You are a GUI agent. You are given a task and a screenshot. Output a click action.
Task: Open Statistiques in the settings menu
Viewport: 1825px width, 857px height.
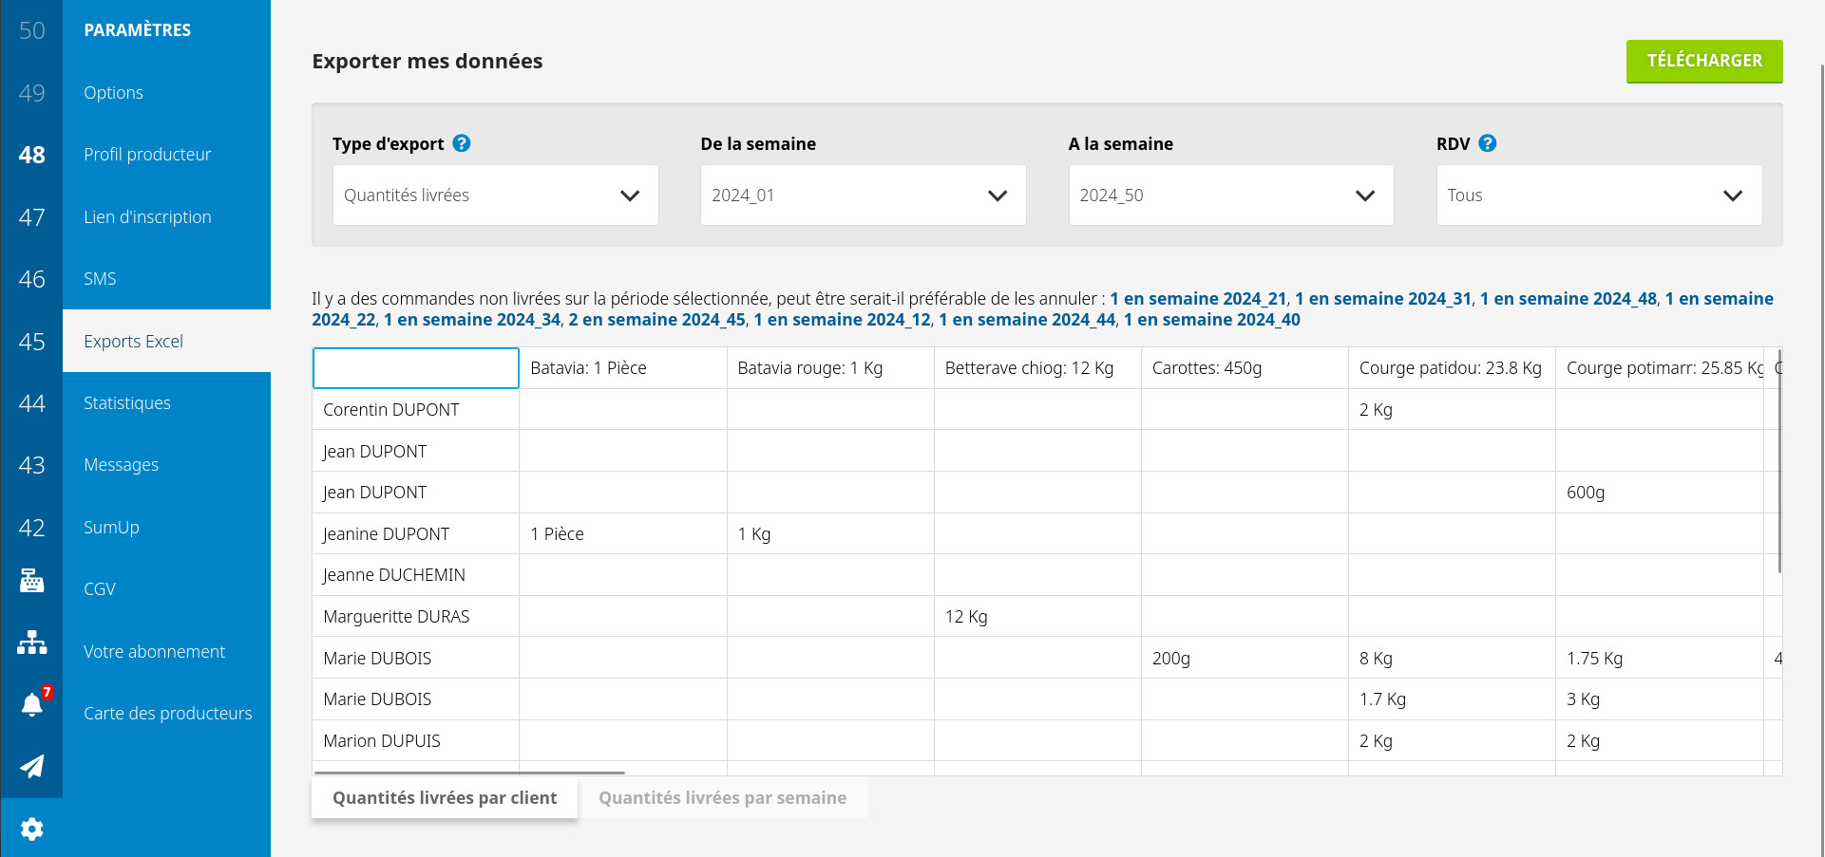[127, 403]
